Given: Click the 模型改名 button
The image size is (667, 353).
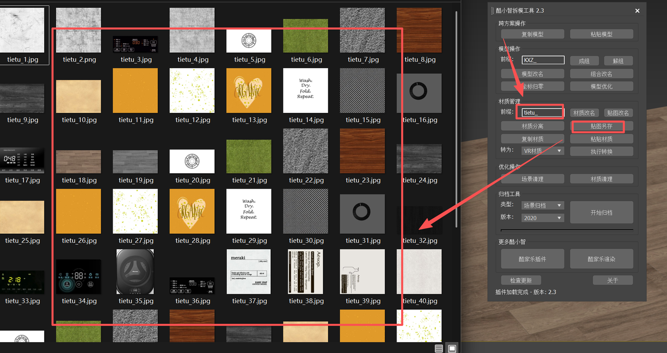Looking at the screenshot, I should [x=533, y=74].
